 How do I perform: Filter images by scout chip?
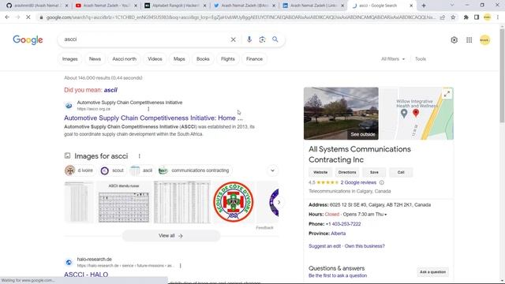tap(112, 170)
